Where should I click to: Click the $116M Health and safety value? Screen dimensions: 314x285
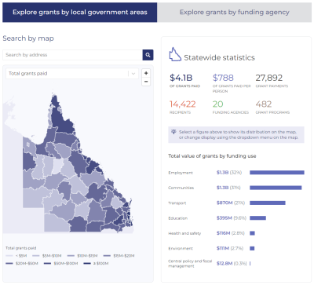pyautogui.click(x=224, y=233)
